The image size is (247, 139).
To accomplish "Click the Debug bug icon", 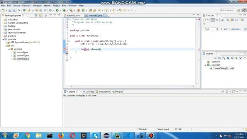I will (x=51, y=10).
